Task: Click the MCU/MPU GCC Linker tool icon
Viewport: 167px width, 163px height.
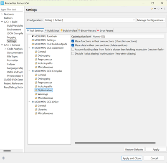Action: [x=33, y=102]
